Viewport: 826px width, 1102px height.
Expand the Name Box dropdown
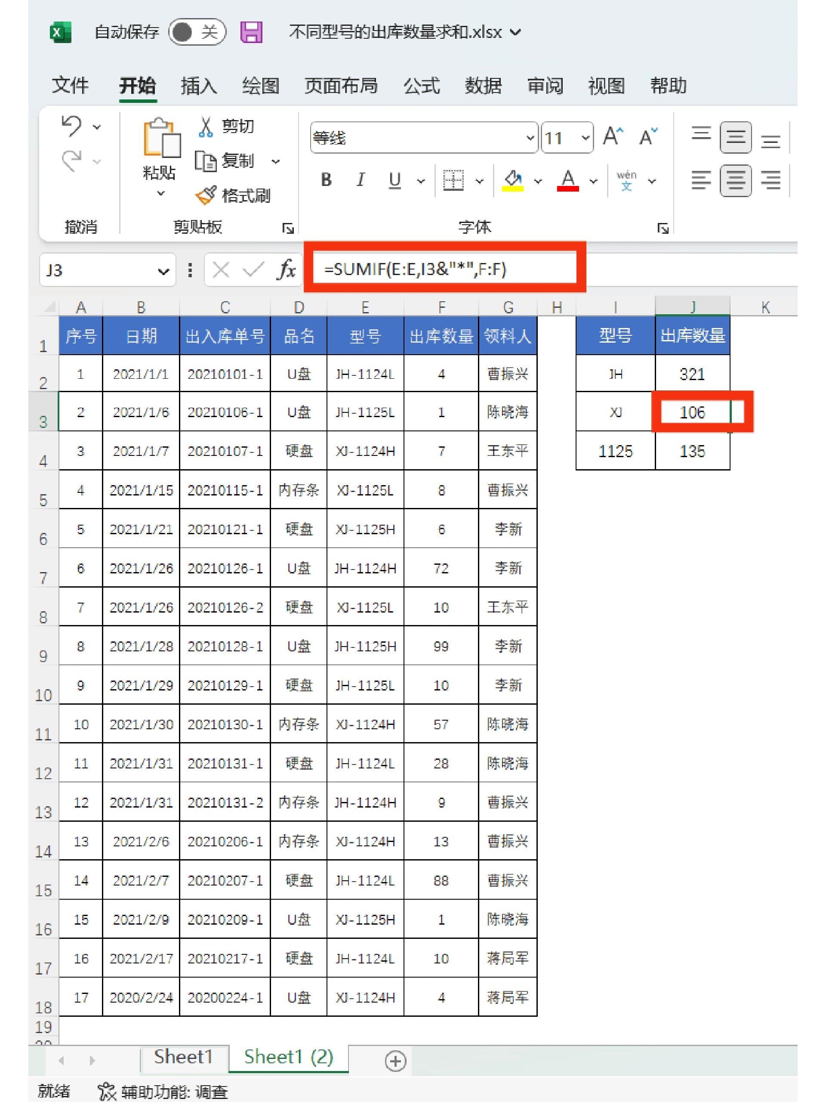click(163, 271)
